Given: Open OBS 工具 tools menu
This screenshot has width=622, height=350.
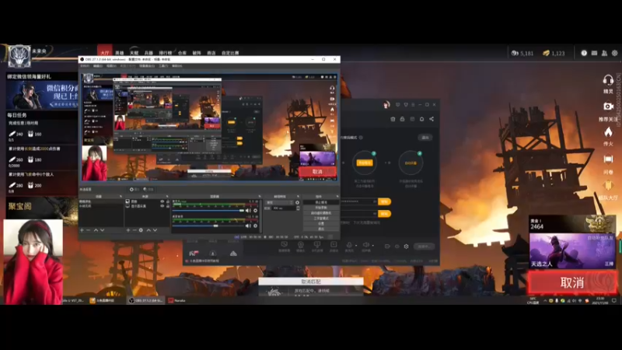Looking at the screenshot, I should pyautogui.click(x=163, y=66).
